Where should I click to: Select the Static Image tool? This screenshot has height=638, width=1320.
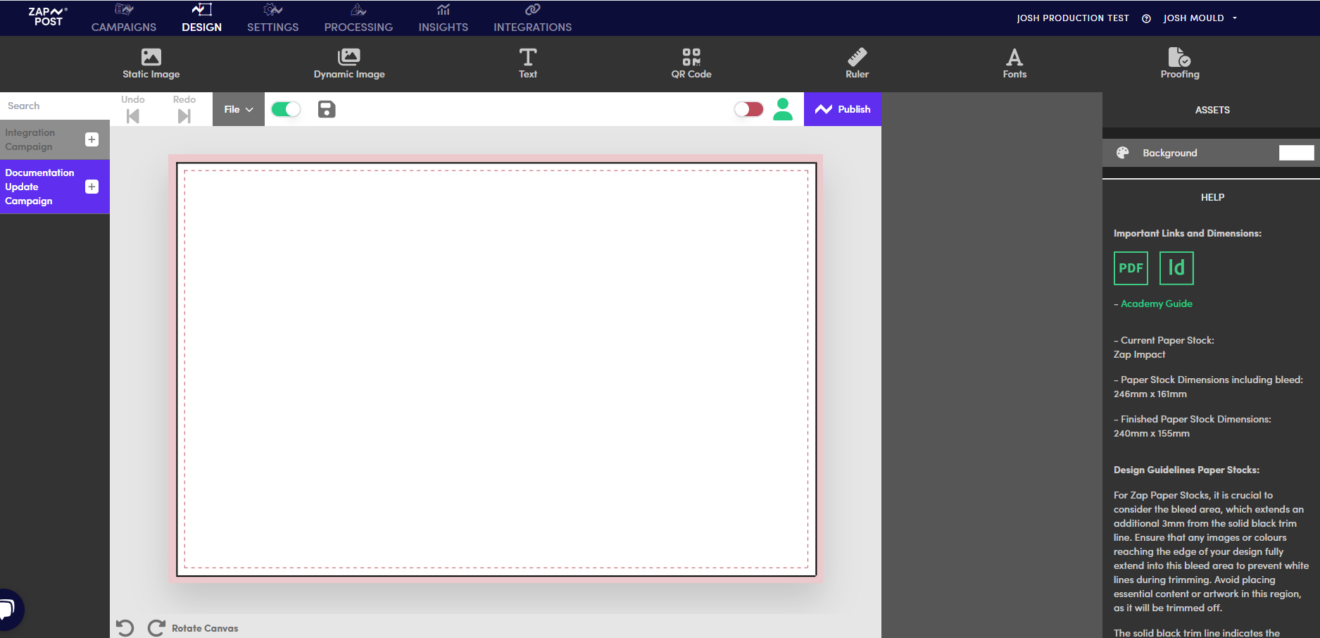click(151, 63)
